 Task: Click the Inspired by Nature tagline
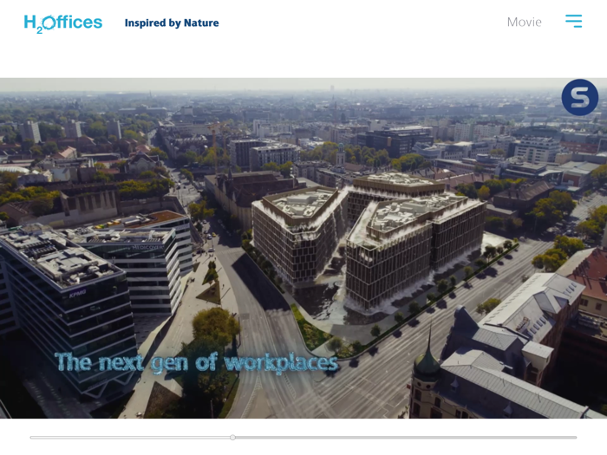[172, 23]
